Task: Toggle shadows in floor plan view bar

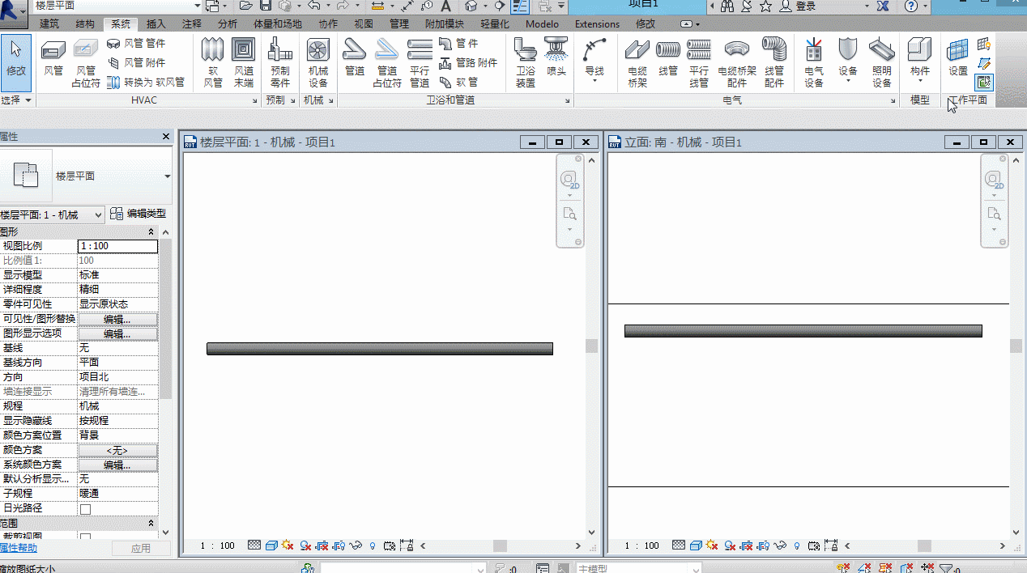Action: (x=305, y=545)
